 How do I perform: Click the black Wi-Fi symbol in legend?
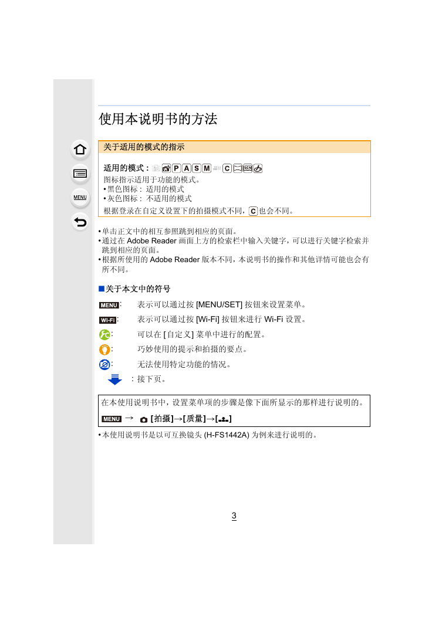tap(107, 320)
